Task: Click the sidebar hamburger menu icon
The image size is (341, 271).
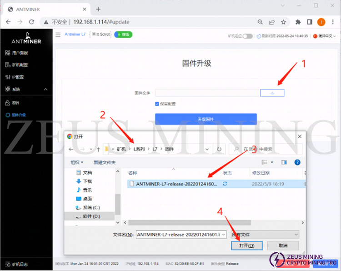Action: (58, 35)
